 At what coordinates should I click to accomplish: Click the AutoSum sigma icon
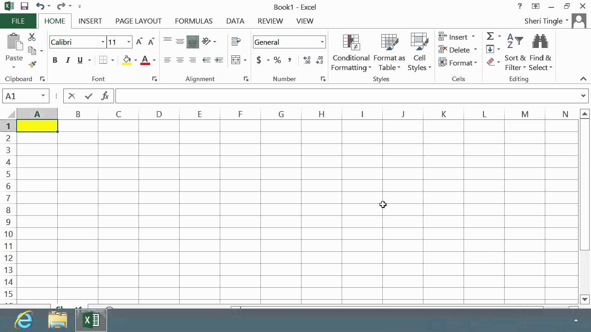click(490, 36)
